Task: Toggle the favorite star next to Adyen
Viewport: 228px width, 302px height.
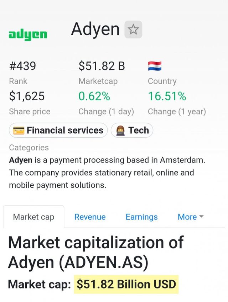Action: click(x=133, y=30)
